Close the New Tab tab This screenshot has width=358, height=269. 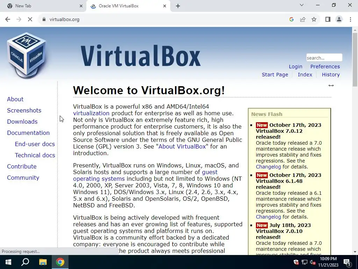coord(81,6)
